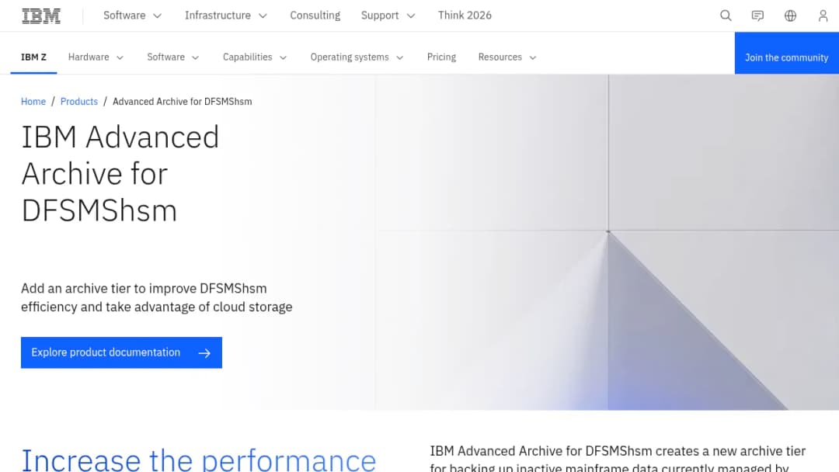Expand the Infrastructure menu chevron
This screenshot has height=472, width=839.
click(x=263, y=16)
